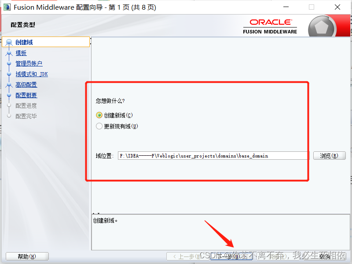Click the 取消 cancel button
352x264 pixels.
pos(325,257)
